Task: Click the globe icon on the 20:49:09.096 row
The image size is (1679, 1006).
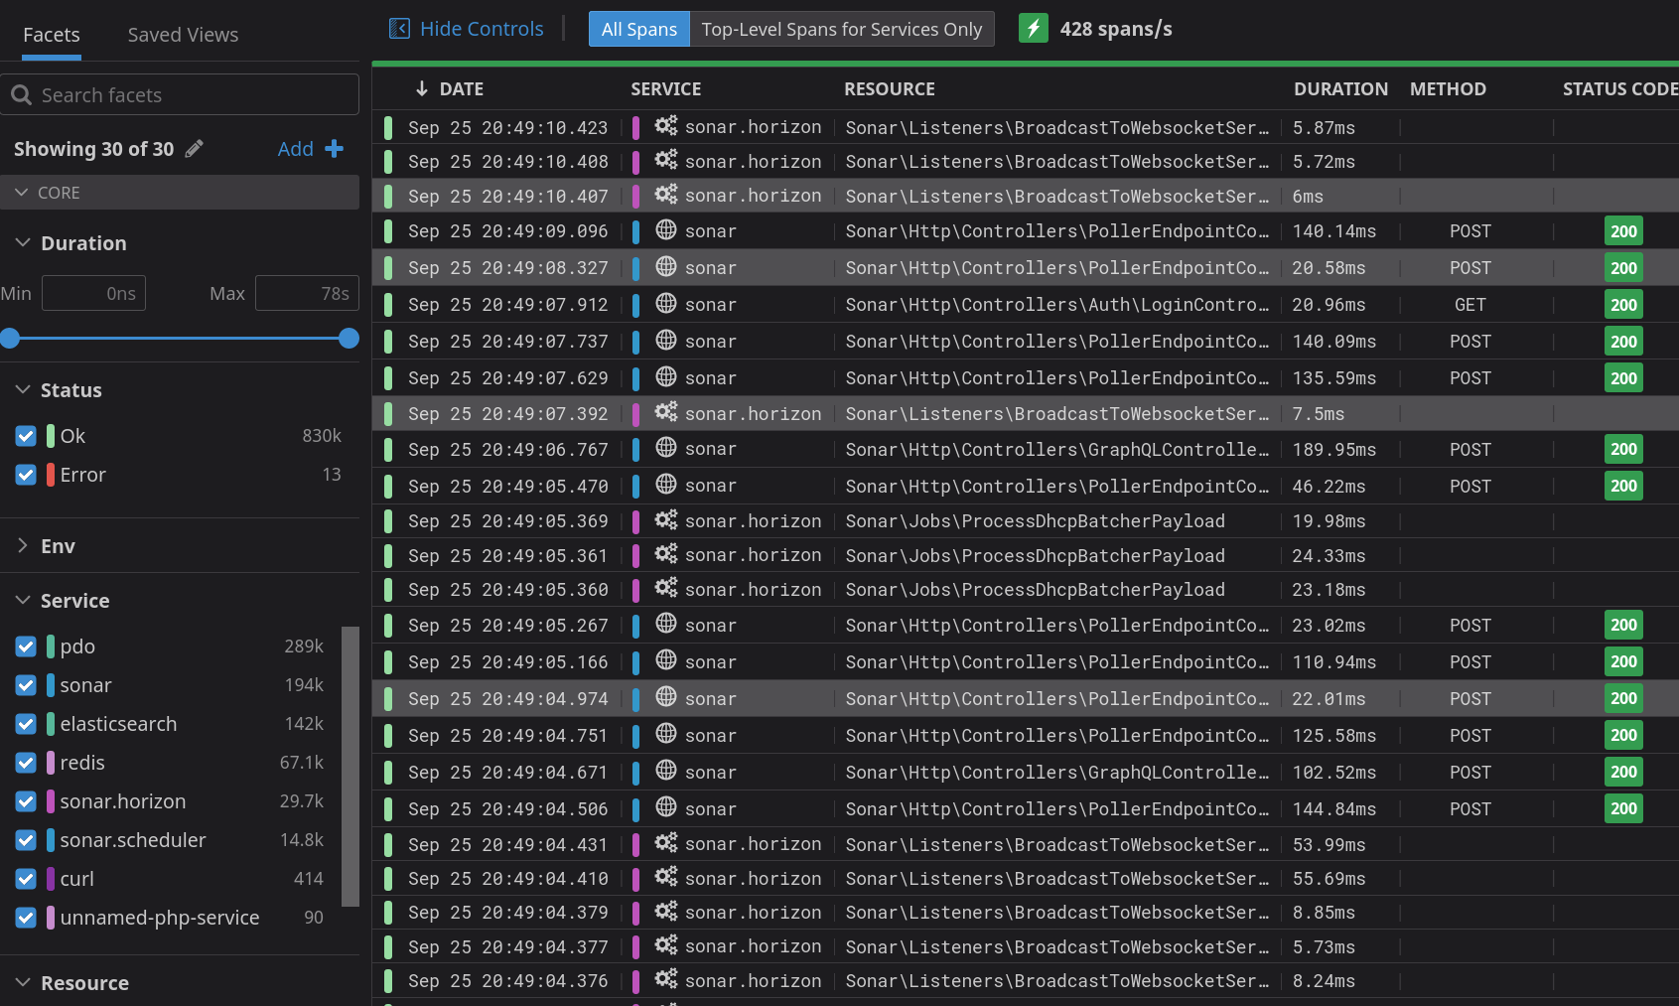Action: tap(666, 230)
